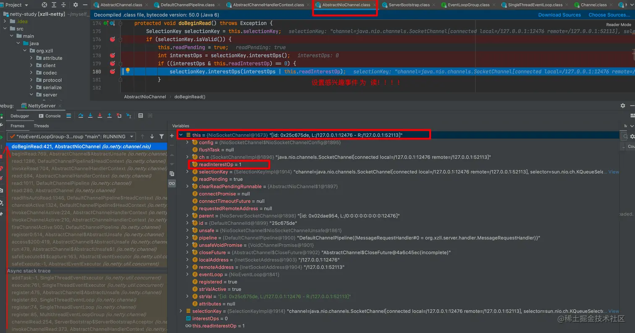This screenshot has width=635, height=333.
Task: Select the protocol folder
Action: 52,80
